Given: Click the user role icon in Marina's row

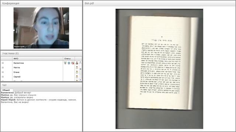Looking at the screenshot, I should 77,67.
